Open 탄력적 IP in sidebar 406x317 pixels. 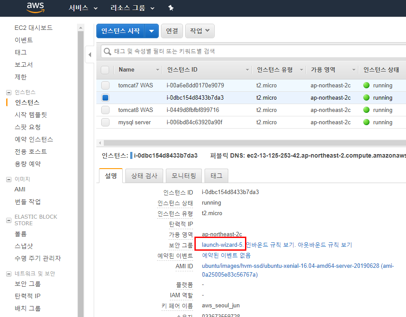click(27, 296)
